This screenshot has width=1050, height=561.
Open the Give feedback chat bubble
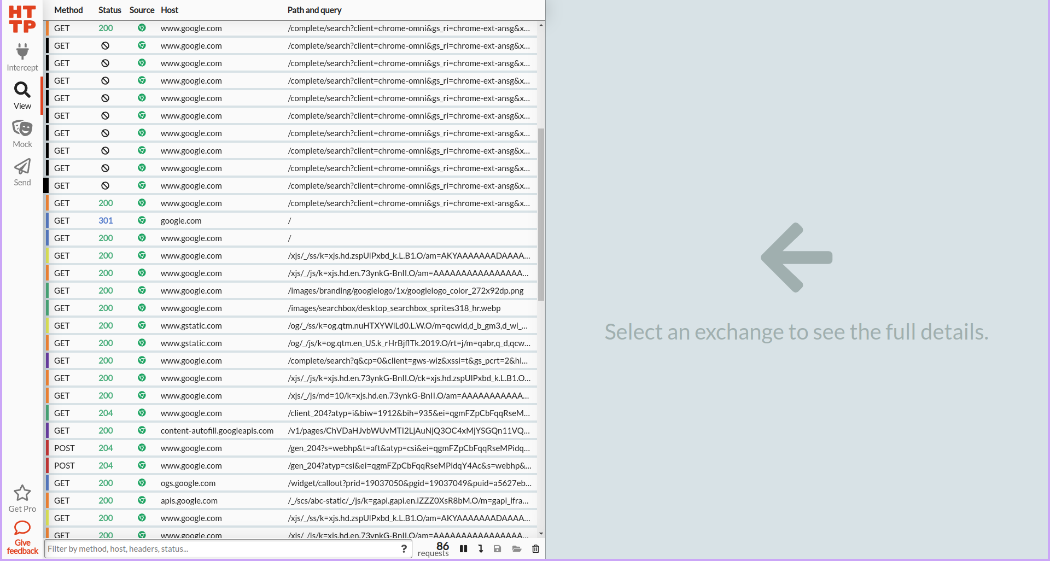(22, 528)
